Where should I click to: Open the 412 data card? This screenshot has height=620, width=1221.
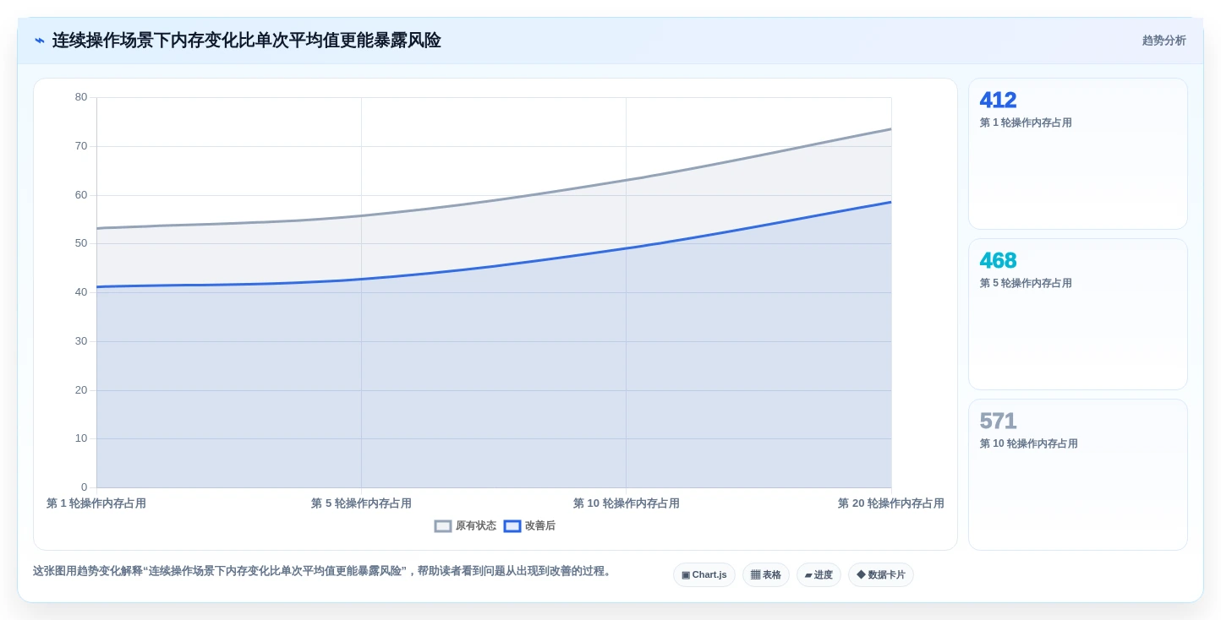(x=1078, y=154)
